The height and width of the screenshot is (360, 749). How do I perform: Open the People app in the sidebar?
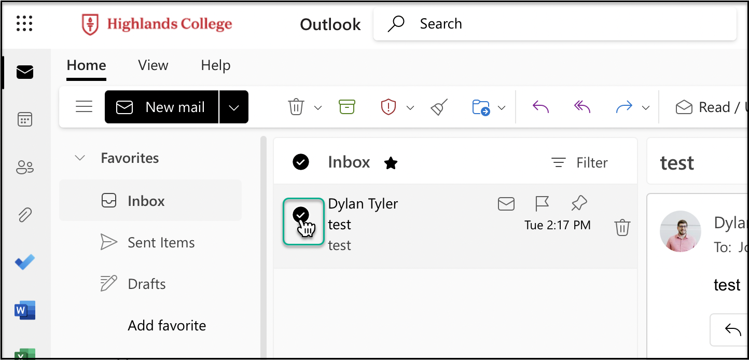tap(24, 167)
